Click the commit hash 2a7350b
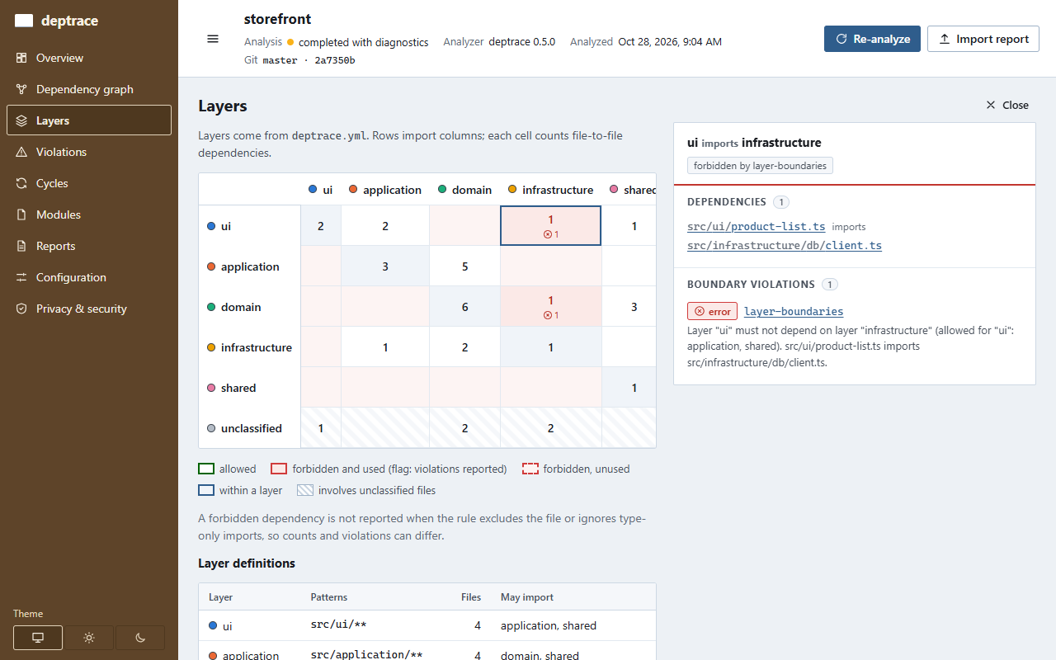Screen dimensions: 1056x660 (335, 60)
